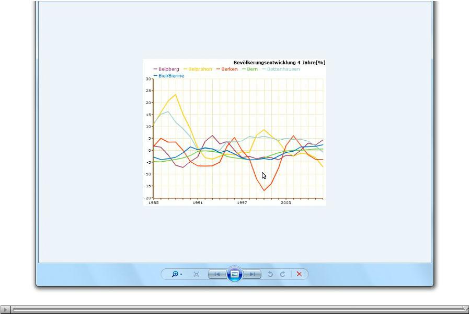Click the -20 y-axis label
Image resolution: width=470 pixels, height=315 pixels.
pos(148,198)
